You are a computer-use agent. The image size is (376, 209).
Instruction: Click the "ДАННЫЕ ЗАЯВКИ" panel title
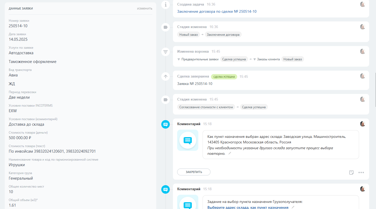tap(21, 8)
